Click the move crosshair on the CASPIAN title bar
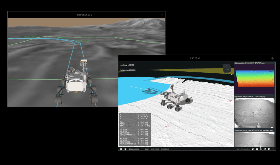This screenshot has height=165, width=280. [x=272, y=58]
